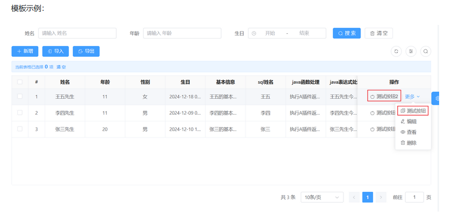Expand the 更多 dropdown in first row
This screenshot has height=213, width=449.
[412, 97]
